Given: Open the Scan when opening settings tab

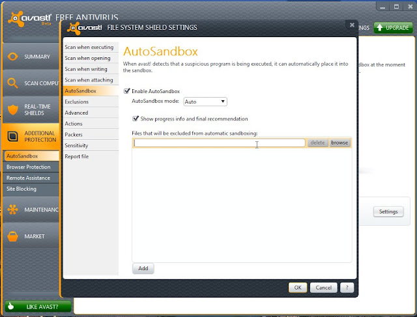Looking at the screenshot, I should pos(91,58).
